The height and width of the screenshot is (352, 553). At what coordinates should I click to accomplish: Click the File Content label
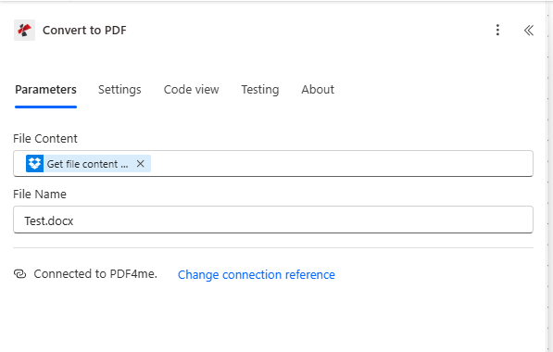point(45,139)
